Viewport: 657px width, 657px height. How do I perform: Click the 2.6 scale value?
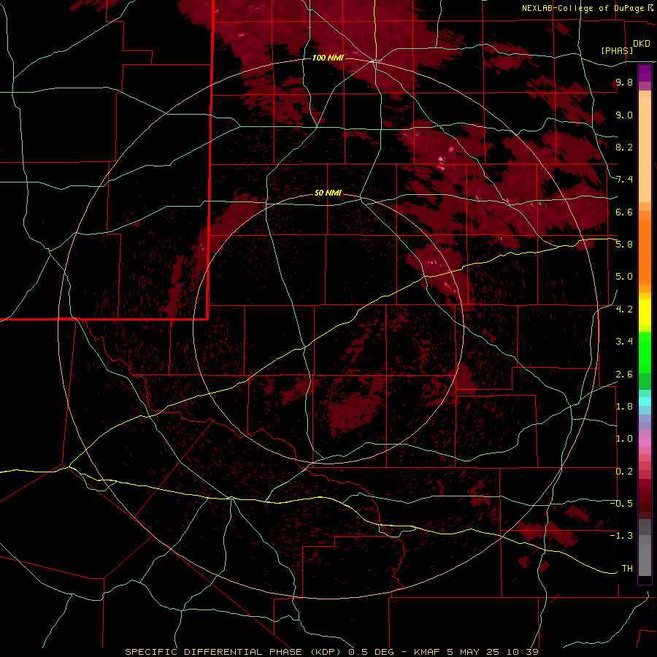624,374
